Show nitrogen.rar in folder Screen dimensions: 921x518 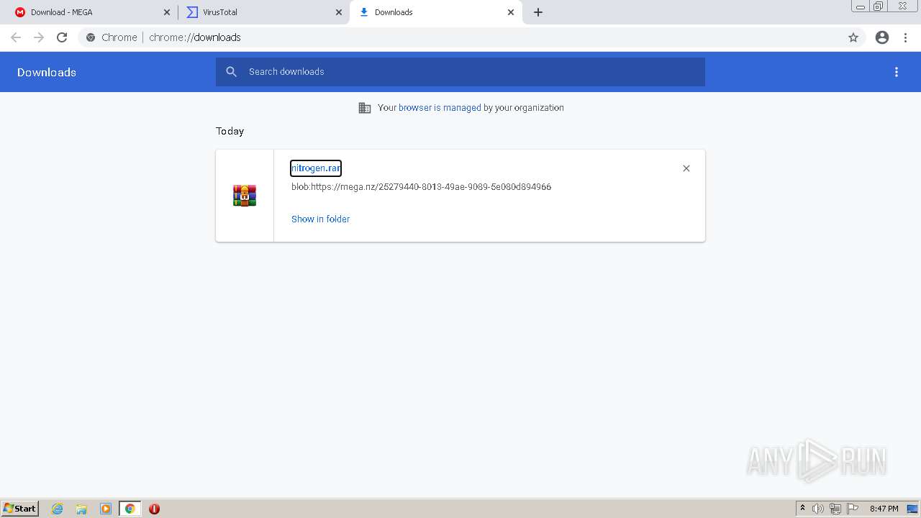point(320,219)
